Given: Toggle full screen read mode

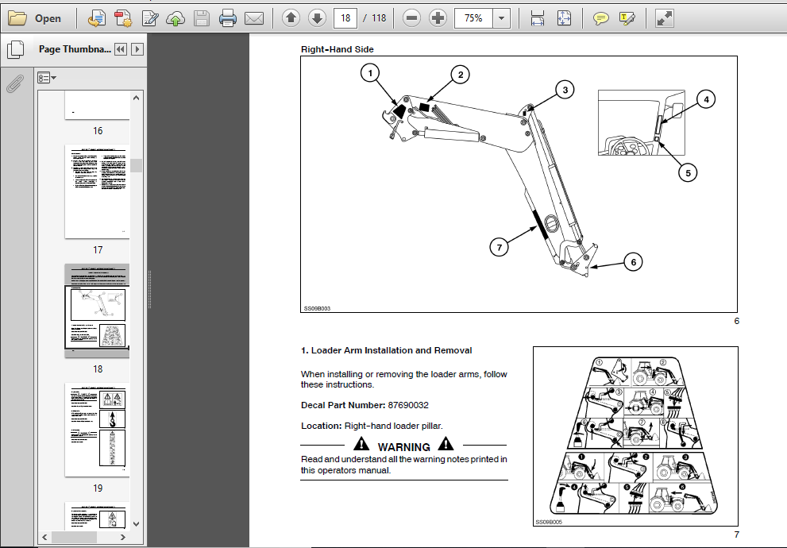Looking at the screenshot, I should coord(664,18).
